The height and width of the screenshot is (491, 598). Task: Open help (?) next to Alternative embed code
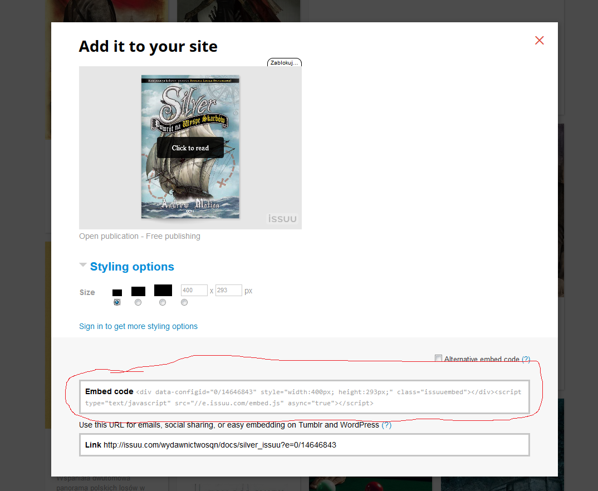(526, 359)
